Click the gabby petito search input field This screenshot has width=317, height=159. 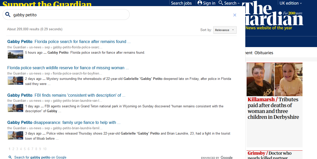point(69,15)
